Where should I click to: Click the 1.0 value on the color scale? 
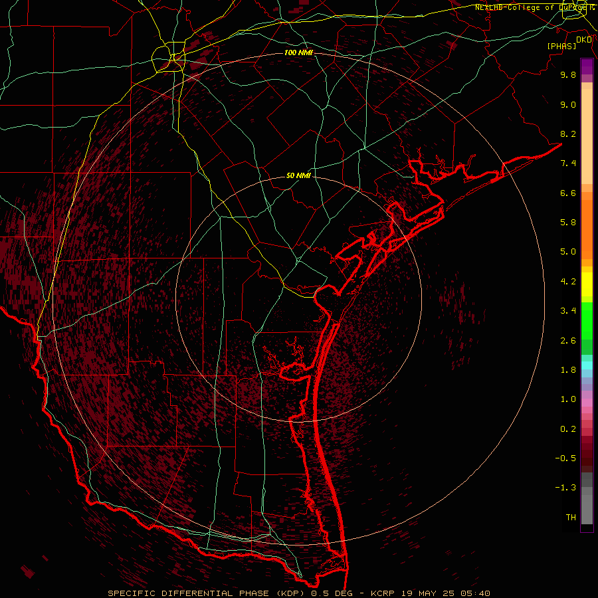568,399
